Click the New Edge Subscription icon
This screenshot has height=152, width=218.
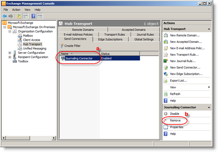[166, 74]
